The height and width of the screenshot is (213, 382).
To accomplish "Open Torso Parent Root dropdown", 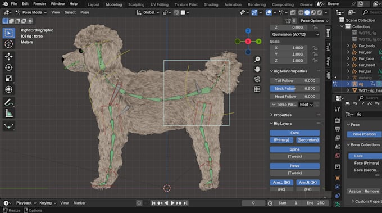I will click(x=306, y=105).
